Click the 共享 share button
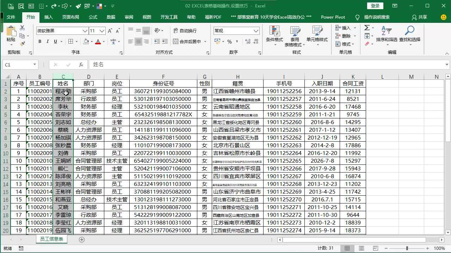The height and width of the screenshot is (253, 451). (419, 17)
